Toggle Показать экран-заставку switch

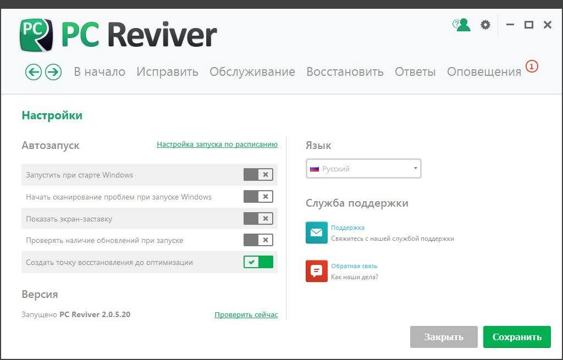pyautogui.click(x=258, y=219)
